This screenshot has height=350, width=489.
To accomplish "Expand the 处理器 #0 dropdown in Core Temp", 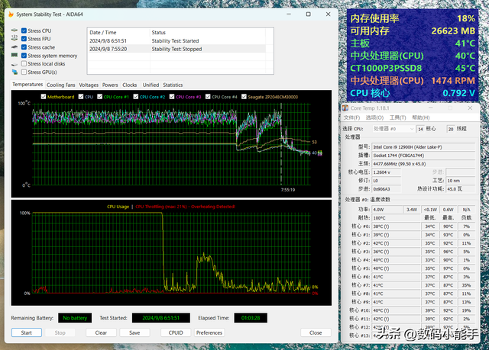I will (393, 129).
